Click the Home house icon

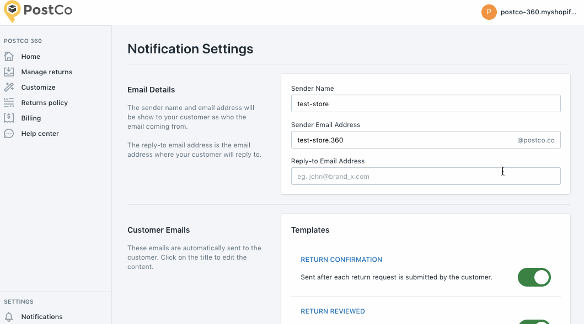point(9,57)
